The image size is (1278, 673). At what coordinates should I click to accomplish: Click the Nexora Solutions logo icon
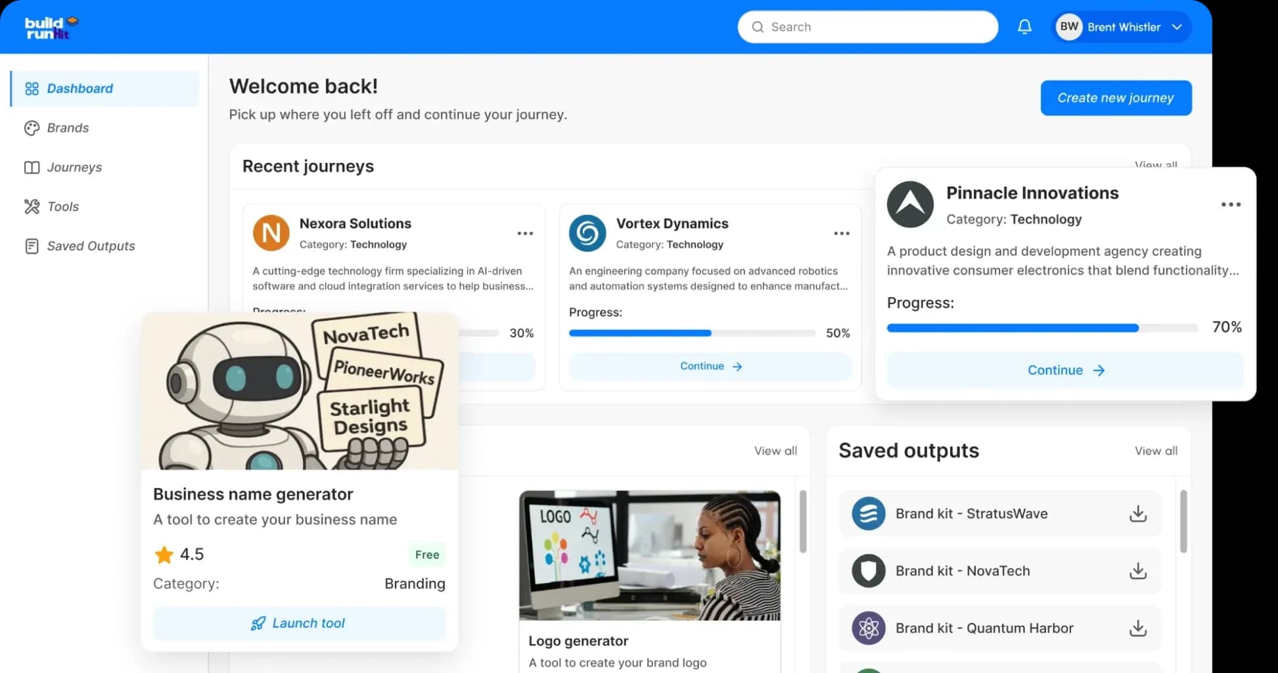tap(271, 233)
